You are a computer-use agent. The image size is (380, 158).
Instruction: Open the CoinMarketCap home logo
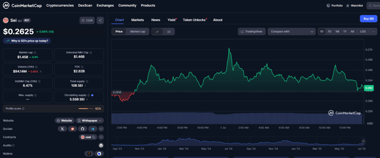click(x=22, y=5)
